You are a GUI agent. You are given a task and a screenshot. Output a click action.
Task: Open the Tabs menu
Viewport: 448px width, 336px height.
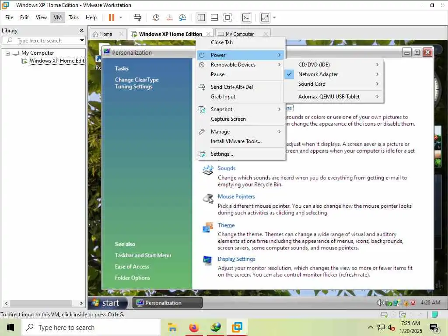click(x=73, y=17)
